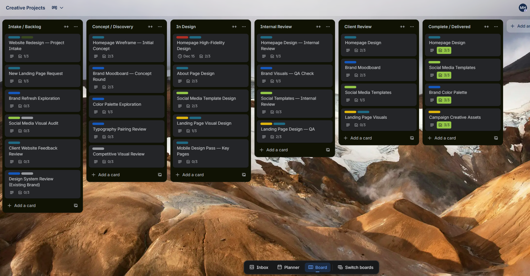Collapse the Intake / Backlog list

66,27
